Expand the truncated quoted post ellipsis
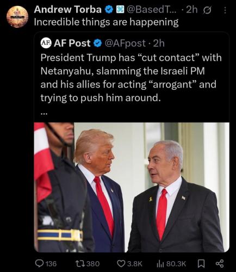The image size is (236, 272). pyautogui.click(x=44, y=114)
